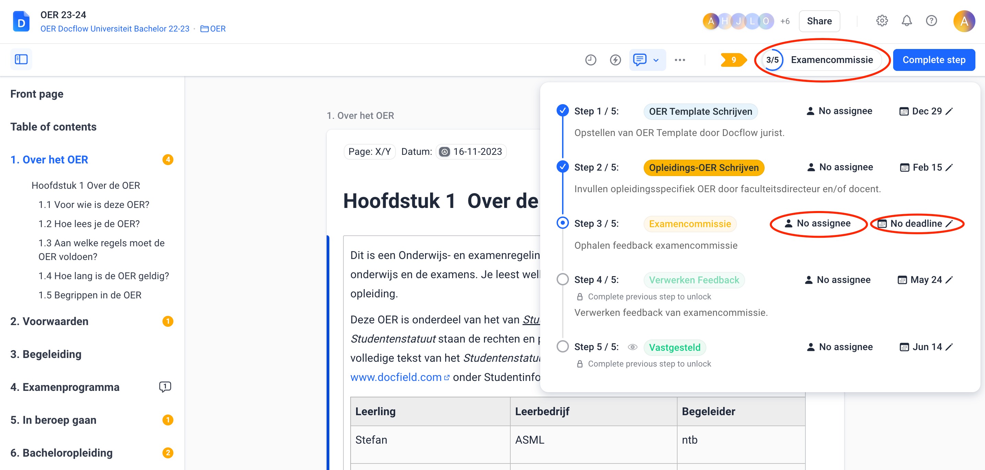Image resolution: width=985 pixels, height=470 pixels.
Task: Open 1.4 Hoe lang is de OER geldig?
Action: click(103, 276)
